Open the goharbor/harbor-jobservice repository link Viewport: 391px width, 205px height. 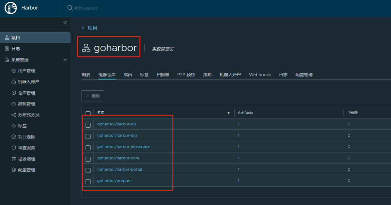pyautogui.click(x=124, y=147)
